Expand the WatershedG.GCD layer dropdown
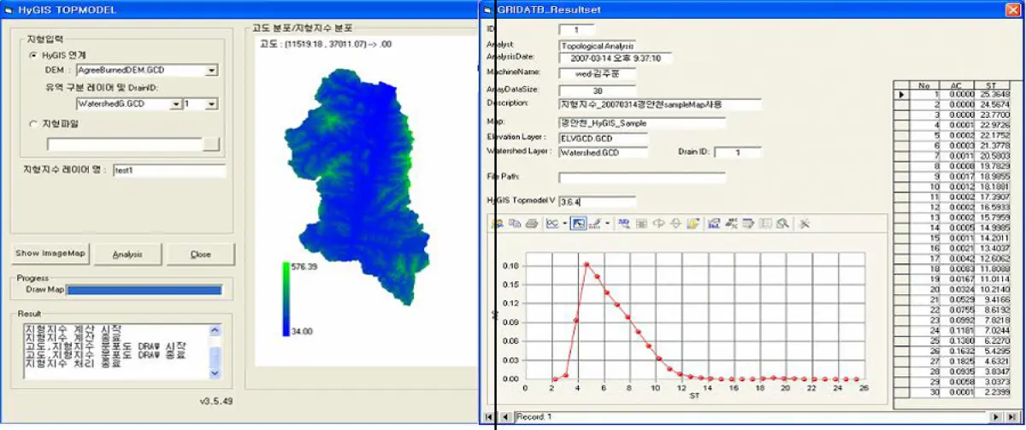This screenshot has width=1026, height=430. [x=175, y=103]
